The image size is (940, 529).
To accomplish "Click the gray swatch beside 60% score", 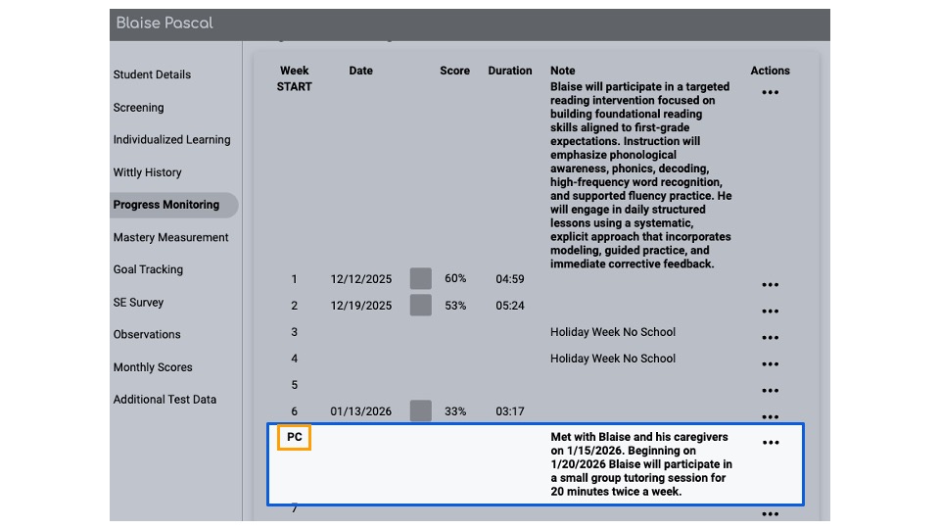I will pos(421,279).
